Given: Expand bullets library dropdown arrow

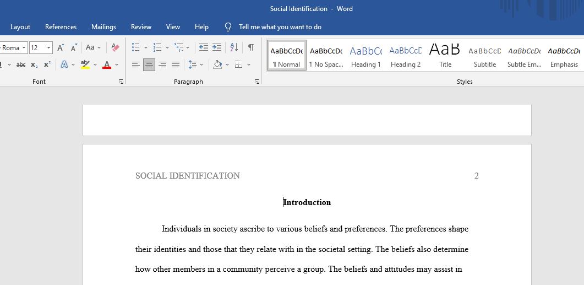Looking at the screenshot, I should coord(146,47).
